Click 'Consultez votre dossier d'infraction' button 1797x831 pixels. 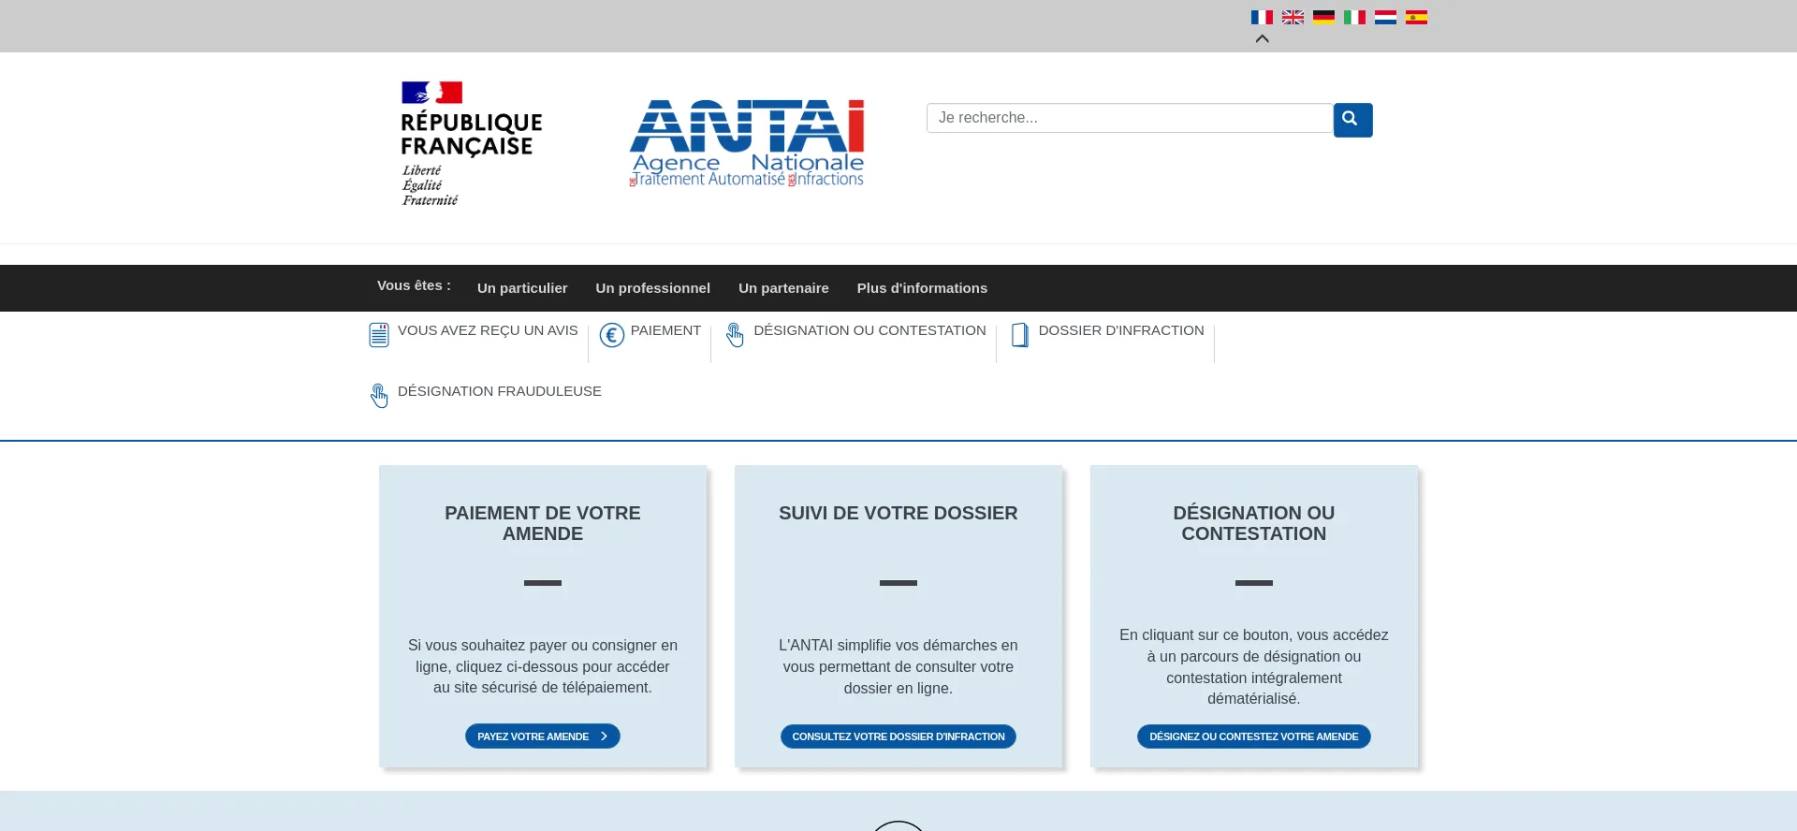click(x=898, y=736)
